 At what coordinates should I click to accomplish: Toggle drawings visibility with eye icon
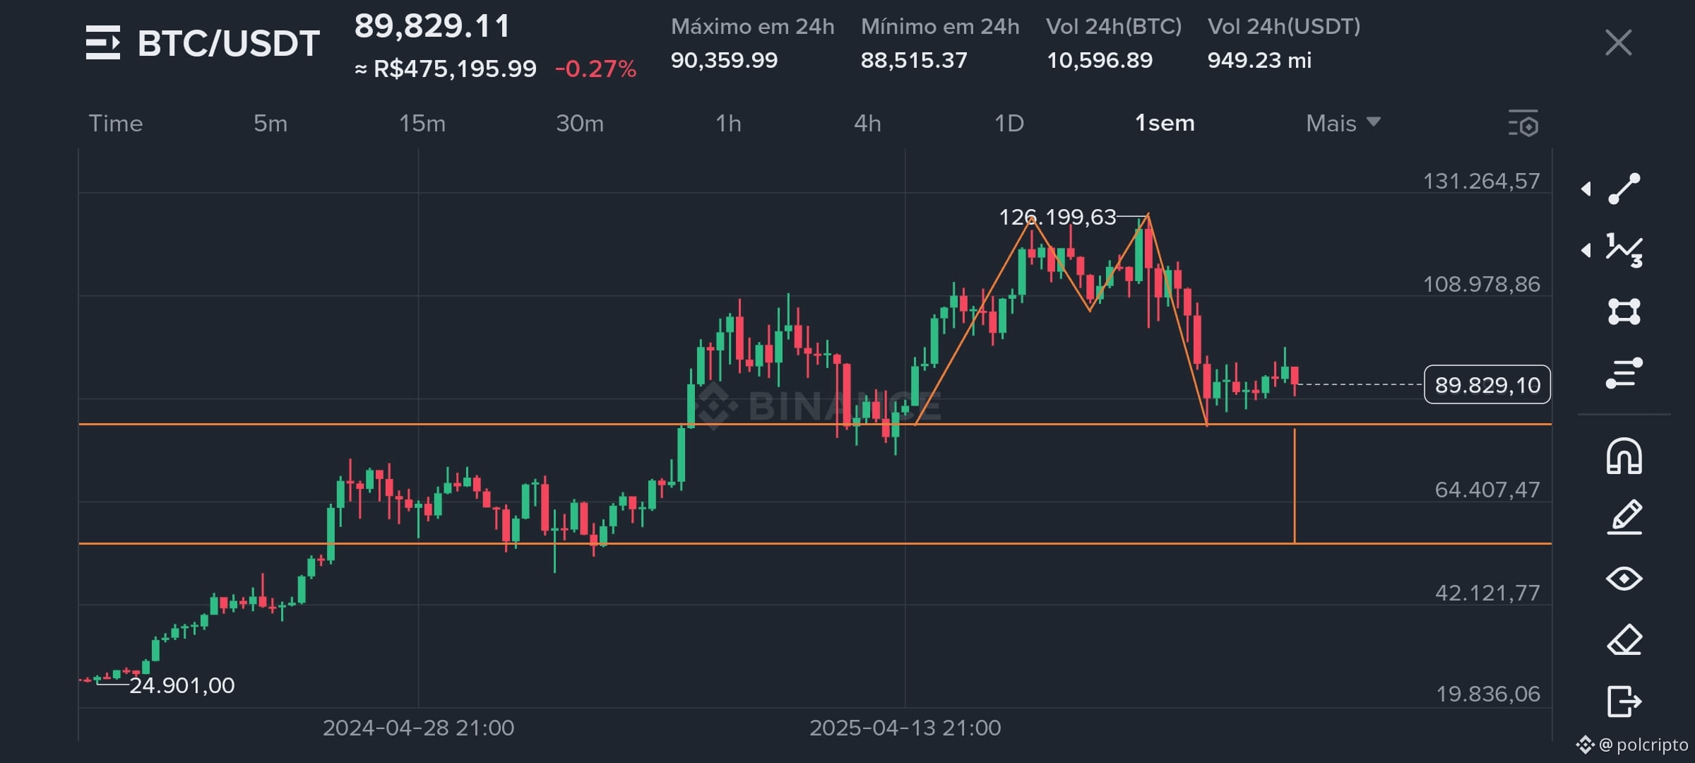1624,579
